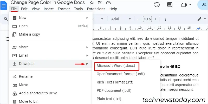Screen dimensions: 208x104
Task: Expand the Email submenu arrow
Action: [x=87, y=55]
